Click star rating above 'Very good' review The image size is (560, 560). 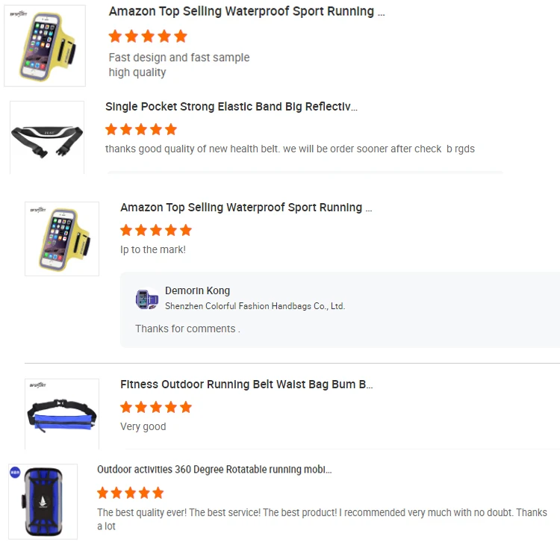click(156, 407)
